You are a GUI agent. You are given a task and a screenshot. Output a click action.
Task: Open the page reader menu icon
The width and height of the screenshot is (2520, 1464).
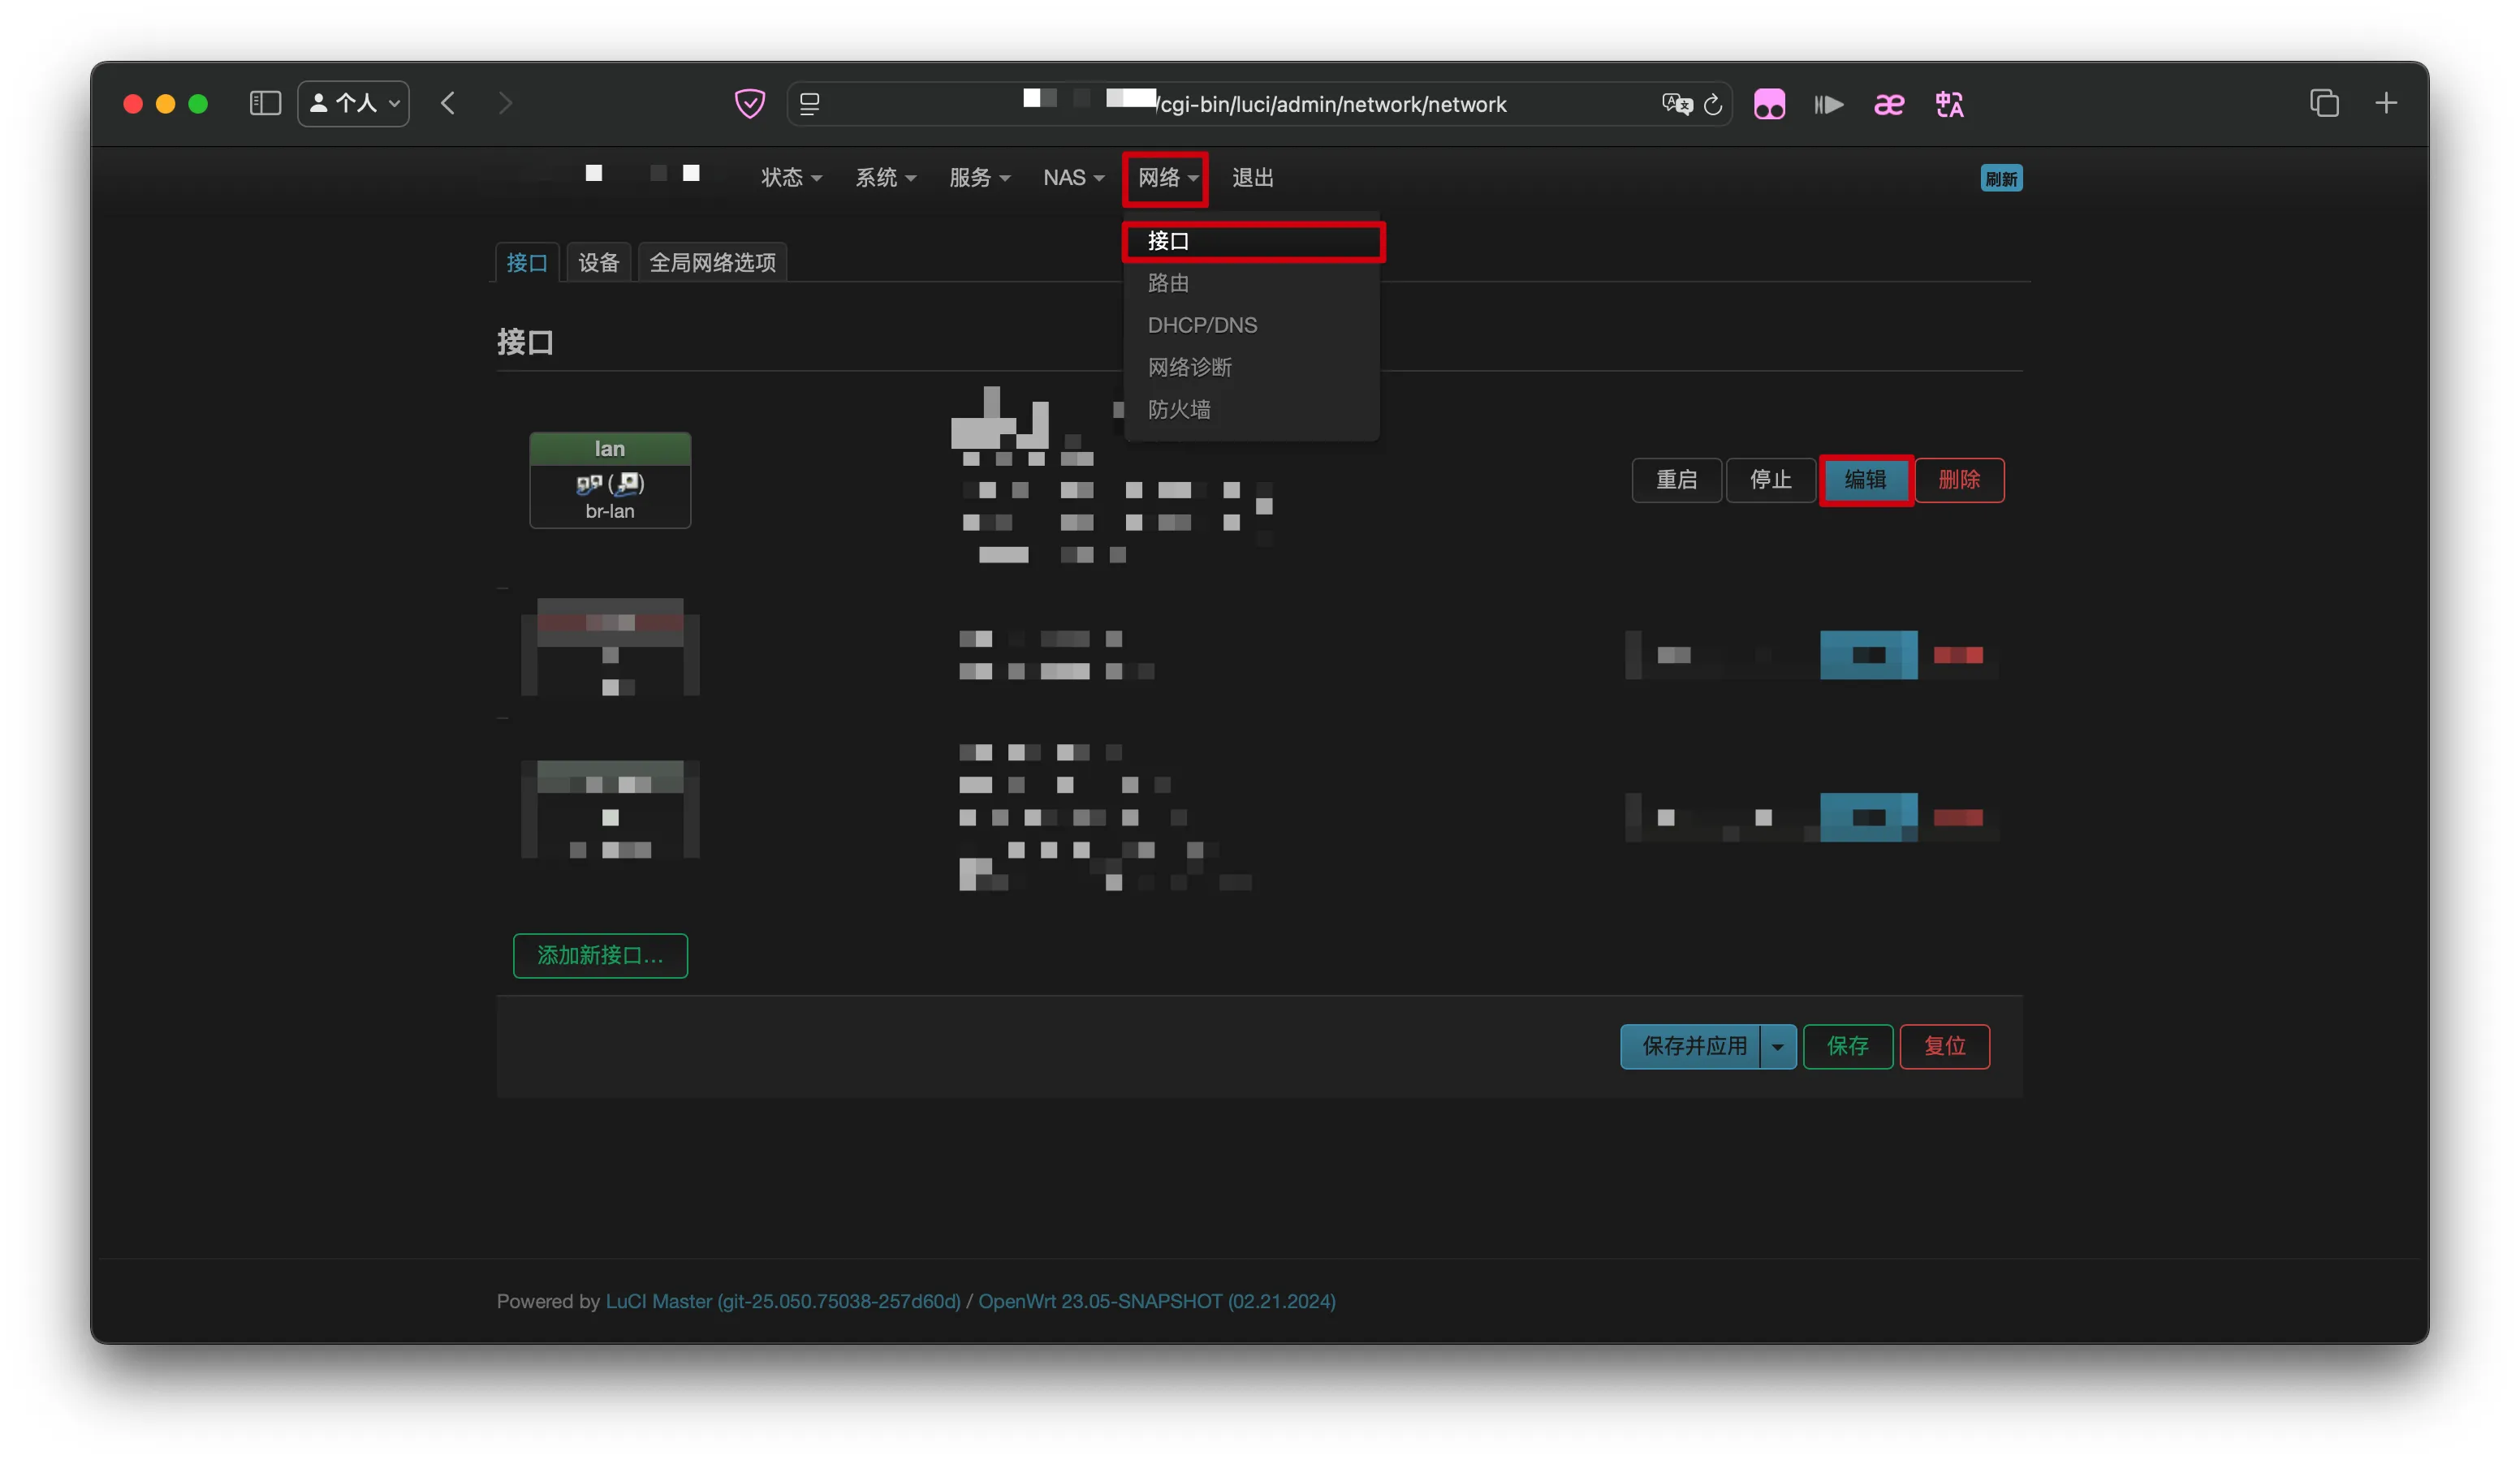click(x=810, y=104)
